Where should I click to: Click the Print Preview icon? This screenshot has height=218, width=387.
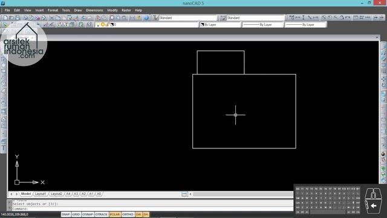pos(31,18)
